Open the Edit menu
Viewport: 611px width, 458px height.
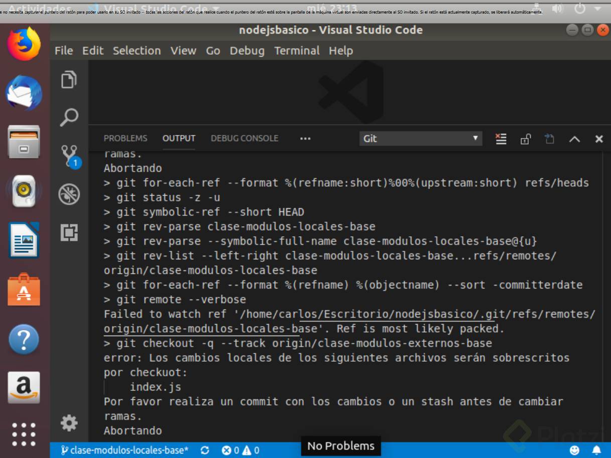tap(93, 51)
